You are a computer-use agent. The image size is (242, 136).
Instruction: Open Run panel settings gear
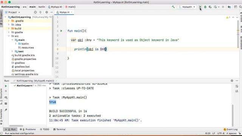(x=232, y=80)
